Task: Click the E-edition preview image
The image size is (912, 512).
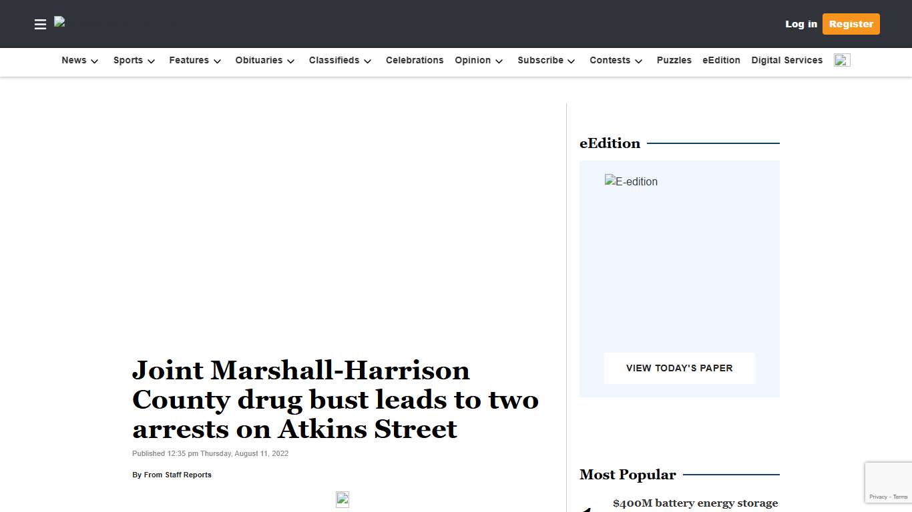Action: pos(631,181)
